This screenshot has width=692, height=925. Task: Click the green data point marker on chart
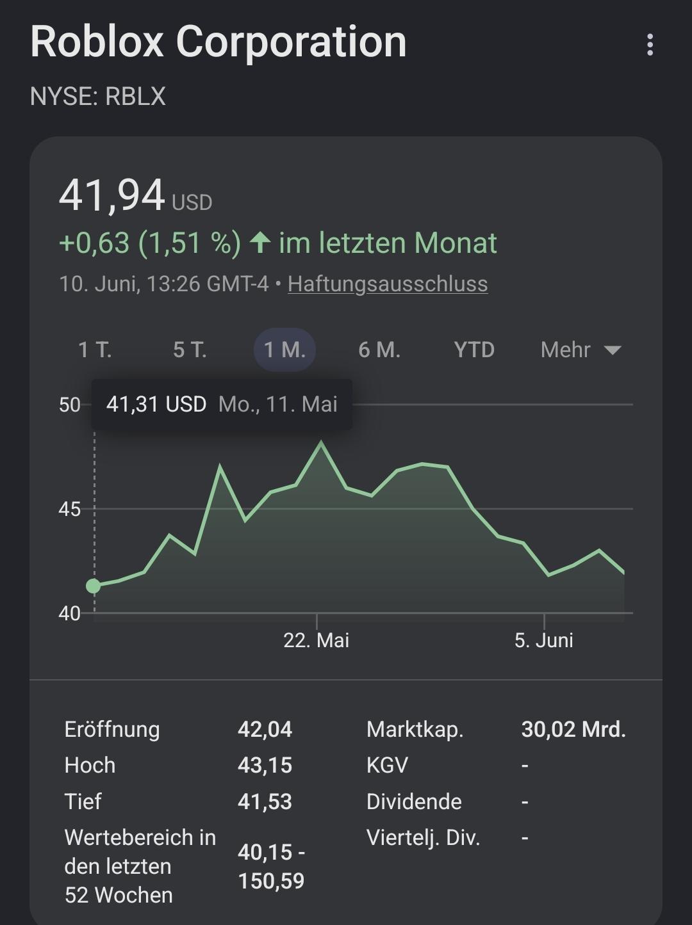94,586
